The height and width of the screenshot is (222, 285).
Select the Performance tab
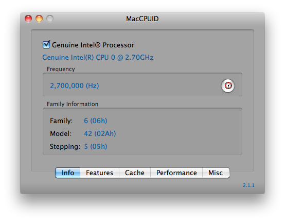tap(176, 173)
